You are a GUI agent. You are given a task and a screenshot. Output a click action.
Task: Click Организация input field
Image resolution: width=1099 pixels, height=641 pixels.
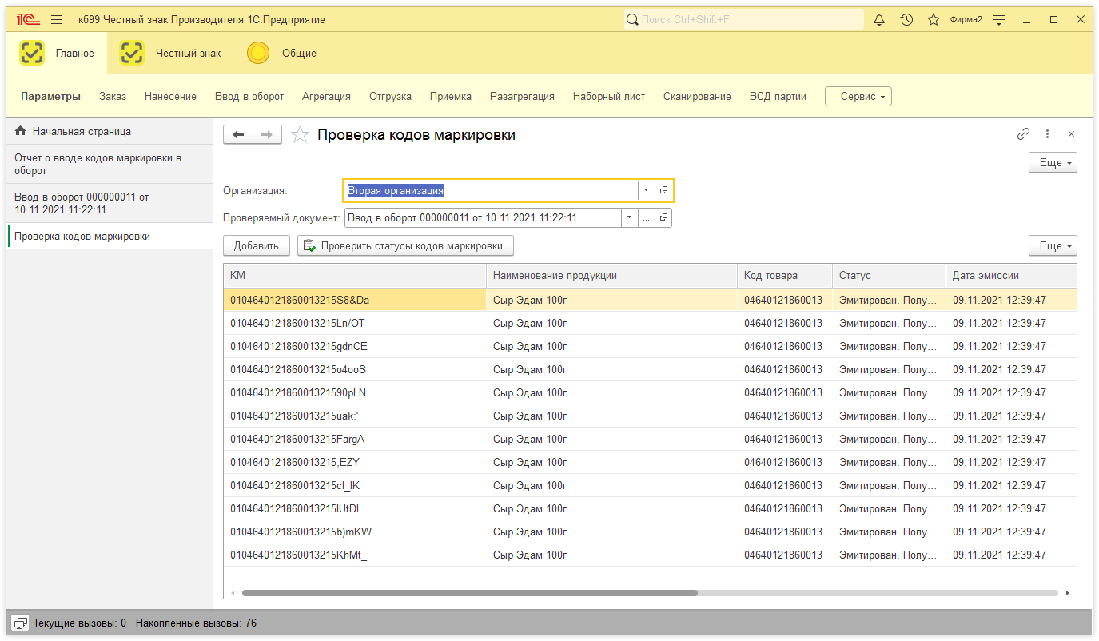pos(490,190)
